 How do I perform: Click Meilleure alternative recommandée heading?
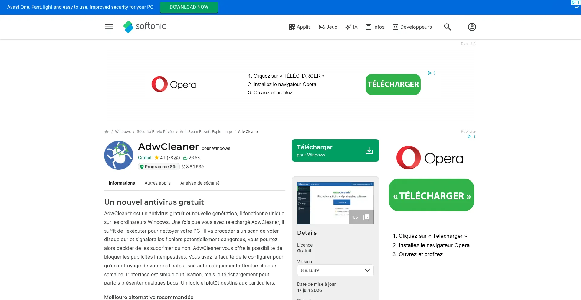click(149, 297)
